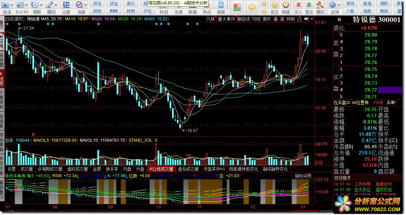Toggle the 窗 window option
This screenshot has width=406, height=215.
tap(282, 19)
